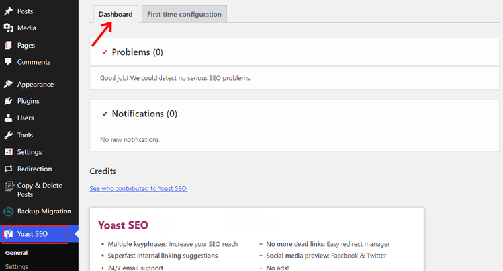Click the red checkmark beside Problems

(105, 52)
